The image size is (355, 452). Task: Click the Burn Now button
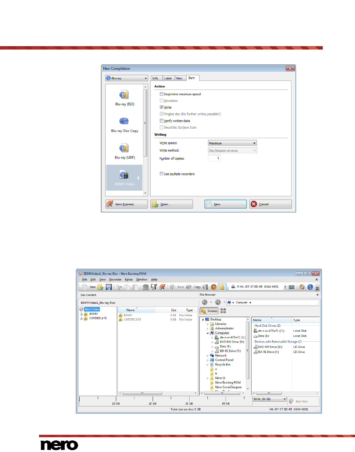point(303,401)
